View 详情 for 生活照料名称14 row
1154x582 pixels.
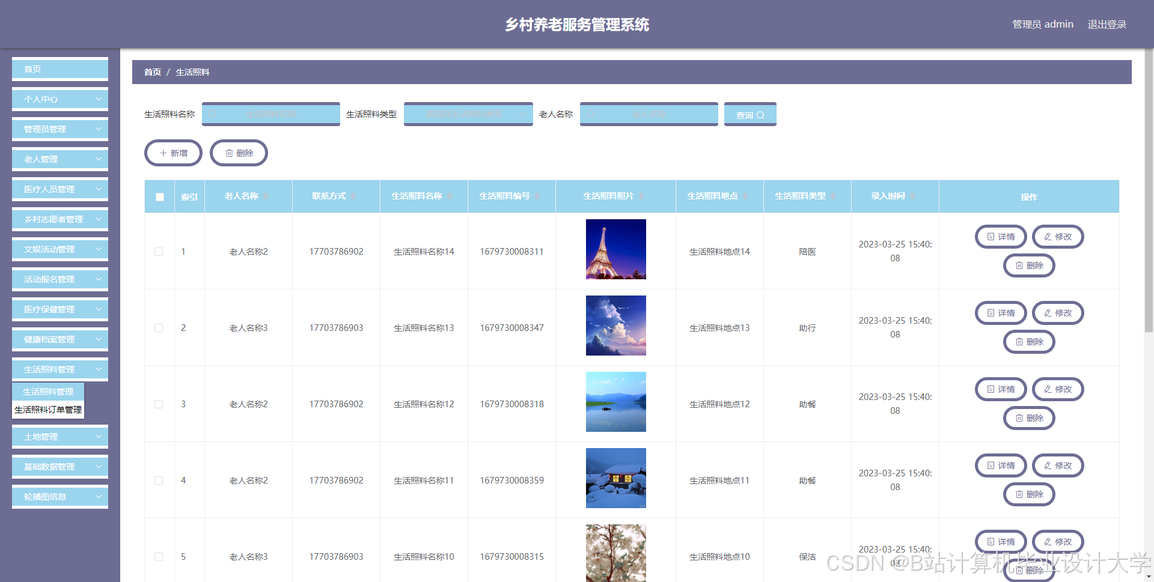pyautogui.click(x=1001, y=237)
